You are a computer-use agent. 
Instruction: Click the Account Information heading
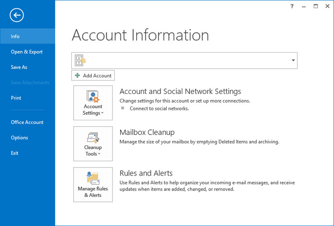(140, 35)
